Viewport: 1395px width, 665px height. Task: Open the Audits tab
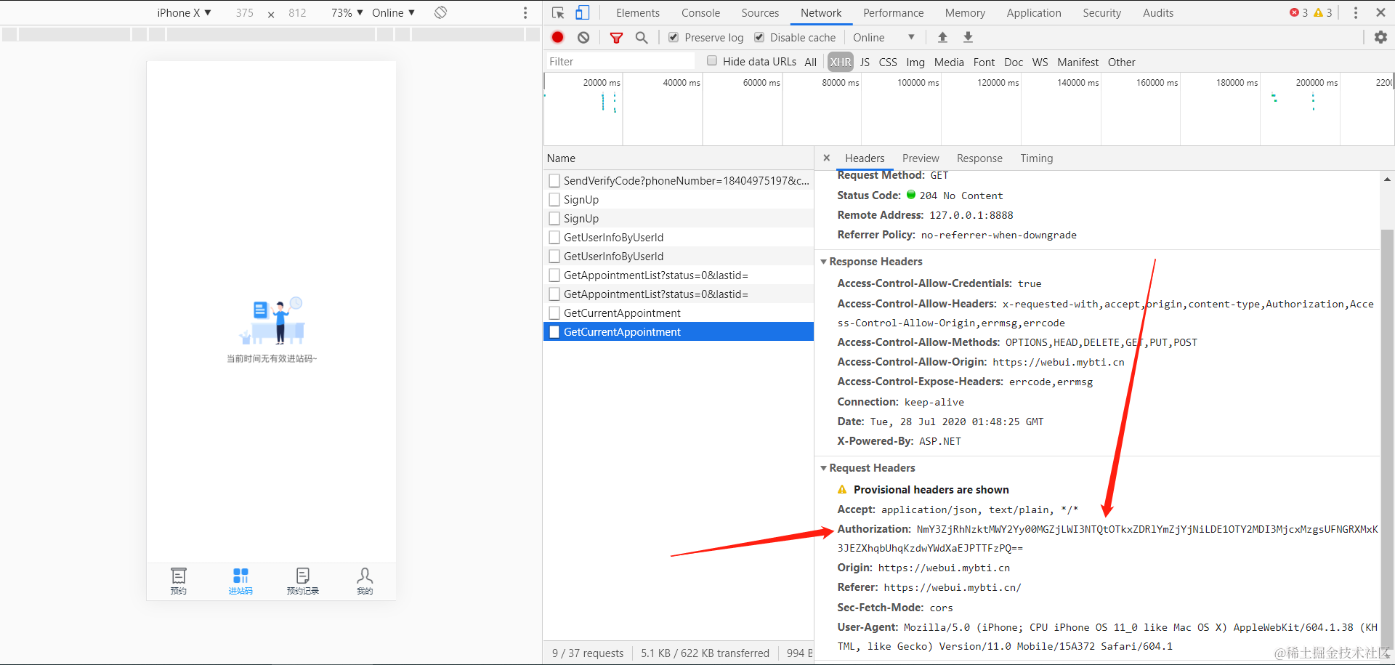tap(1158, 12)
